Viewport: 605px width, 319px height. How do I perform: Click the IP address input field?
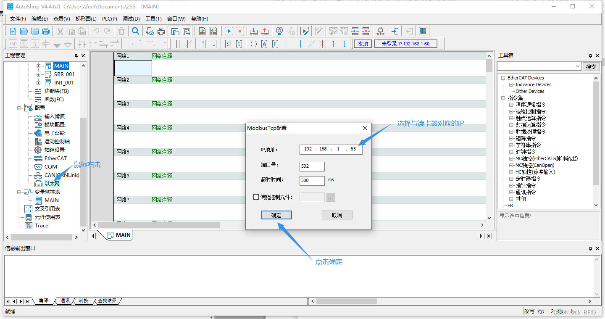pyautogui.click(x=331, y=149)
